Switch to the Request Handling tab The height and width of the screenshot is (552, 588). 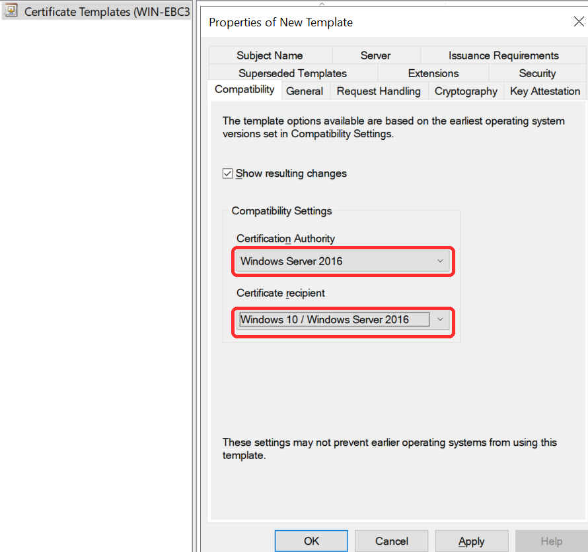[379, 91]
